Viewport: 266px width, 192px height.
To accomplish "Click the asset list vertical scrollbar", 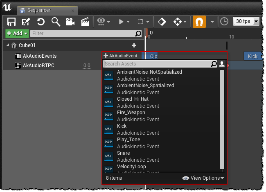I will click(222, 120).
